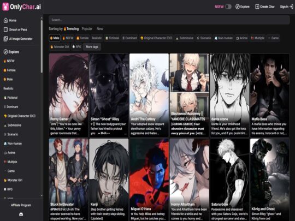
Task: Select Dominant in the sidebar
Action: point(11,107)
